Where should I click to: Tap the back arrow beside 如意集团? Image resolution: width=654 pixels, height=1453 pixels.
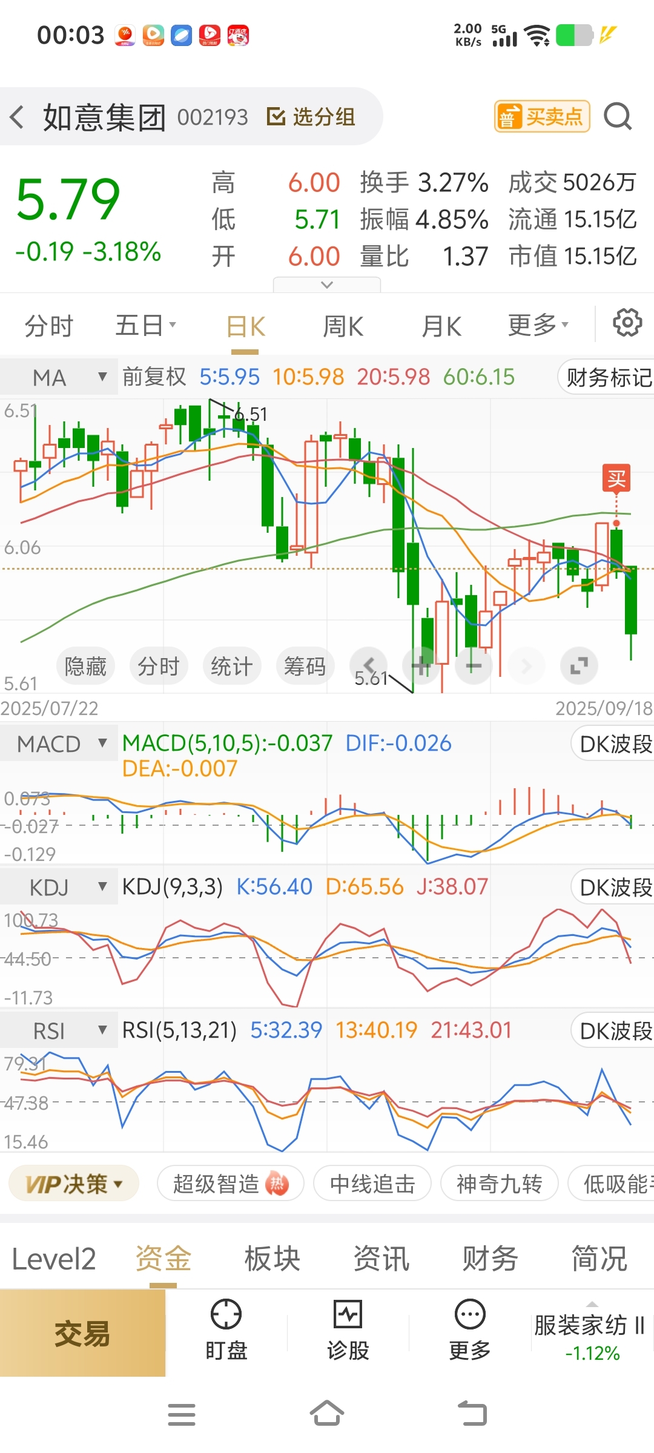coord(18,116)
